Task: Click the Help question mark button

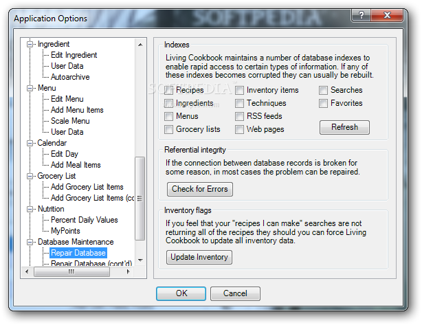Action: [x=362, y=15]
